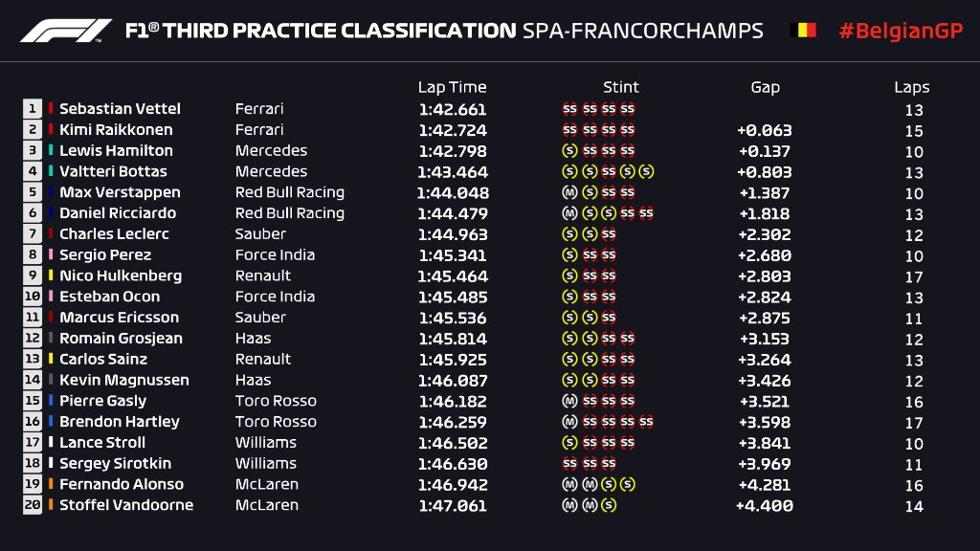Click the Laps column header
This screenshot has height=551, width=980.
point(912,87)
